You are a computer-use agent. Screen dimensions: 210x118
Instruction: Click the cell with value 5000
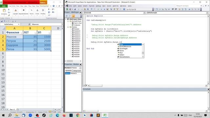(44, 49)
